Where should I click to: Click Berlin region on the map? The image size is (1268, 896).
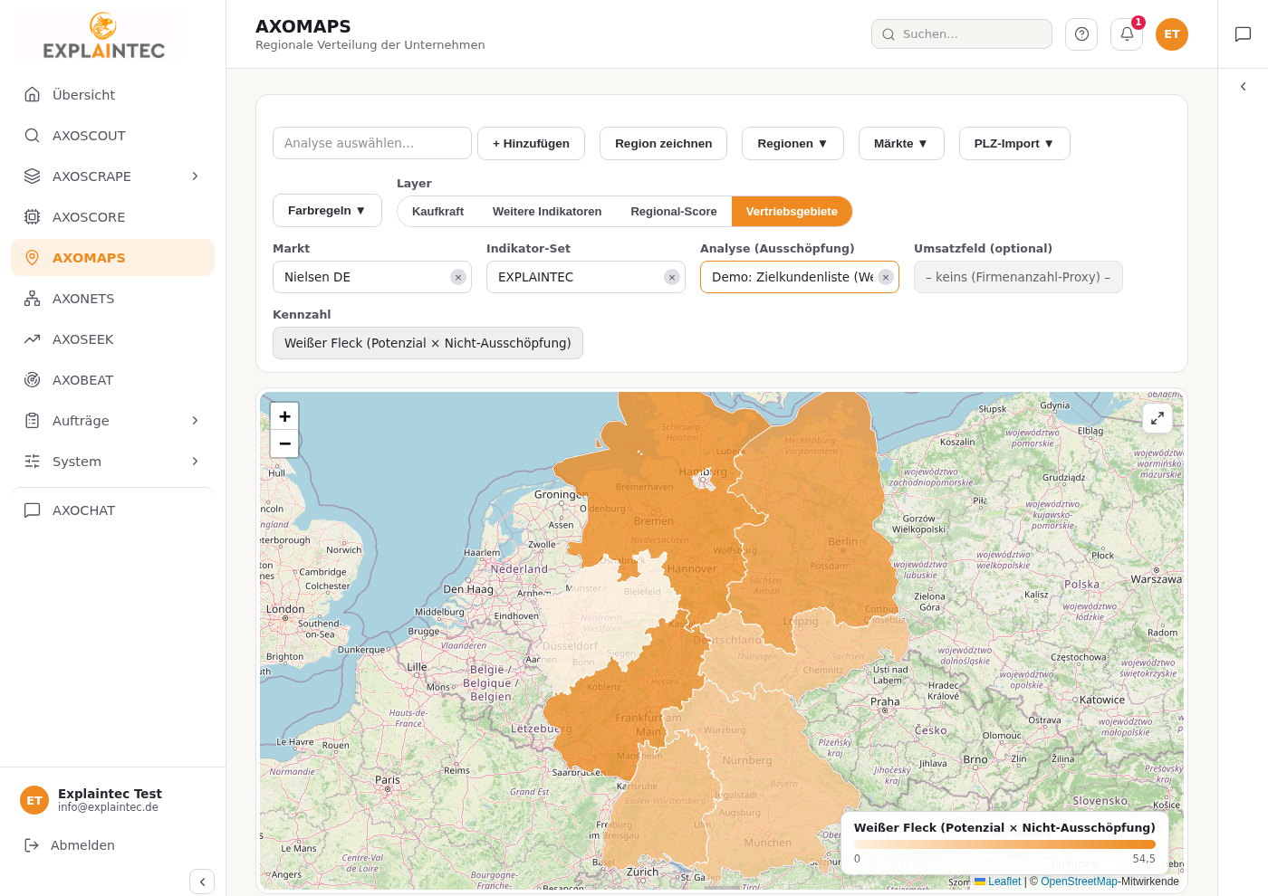tap(842, 541)
